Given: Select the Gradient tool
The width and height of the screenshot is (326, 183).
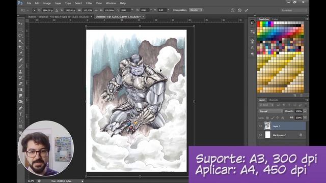Looking at the screenshot, I should pos(20,90).
